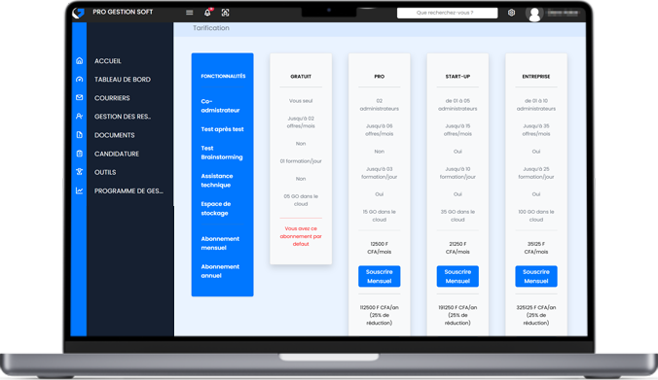Click the GRATUIT plan header

pos(301,77)
